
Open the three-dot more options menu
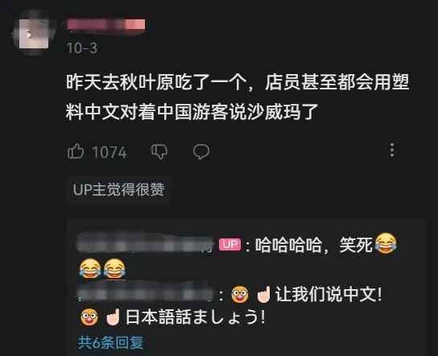pyautogui.click(x=392, y=150)
